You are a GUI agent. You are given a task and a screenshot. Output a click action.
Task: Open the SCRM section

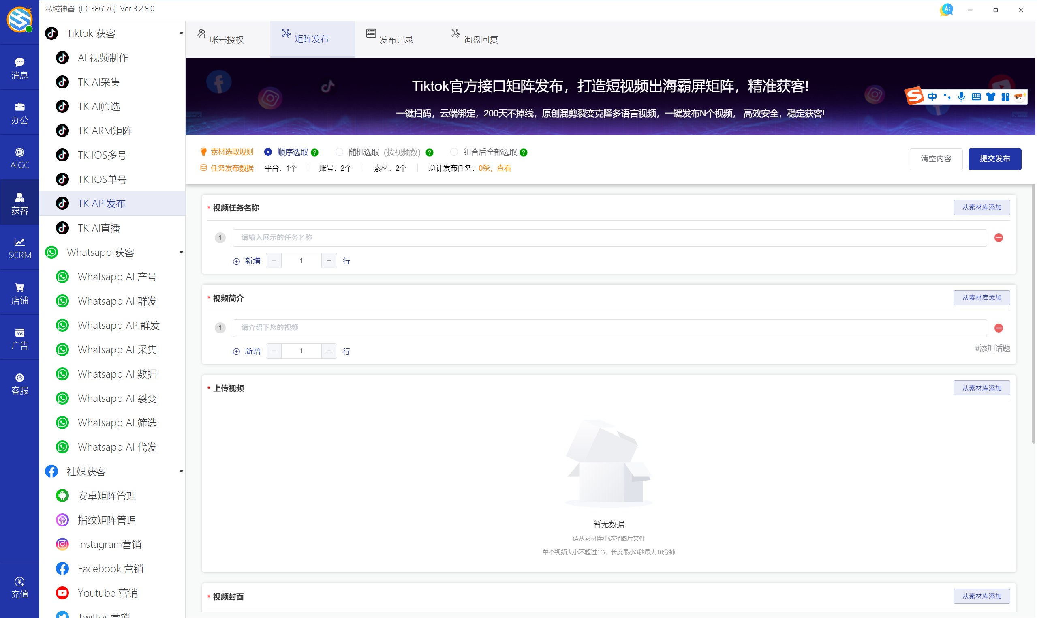[x=19, y=247]
